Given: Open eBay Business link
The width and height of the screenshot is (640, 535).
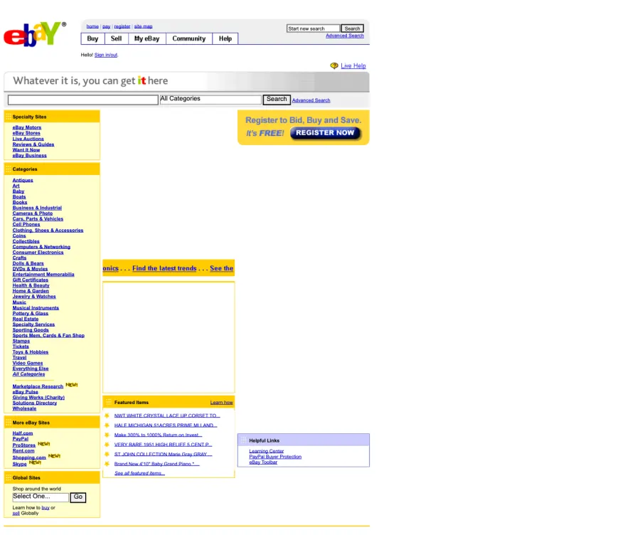Looking at the screenshot, I should coord(29,156).
